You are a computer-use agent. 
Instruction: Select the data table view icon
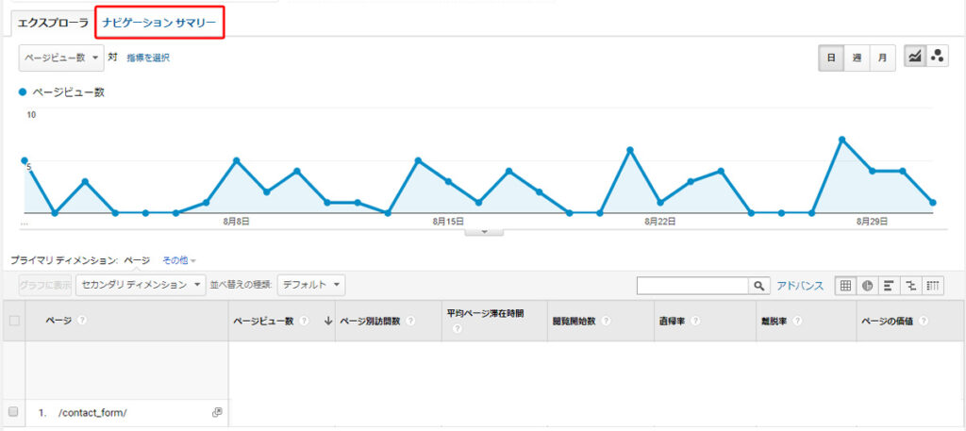845,285
